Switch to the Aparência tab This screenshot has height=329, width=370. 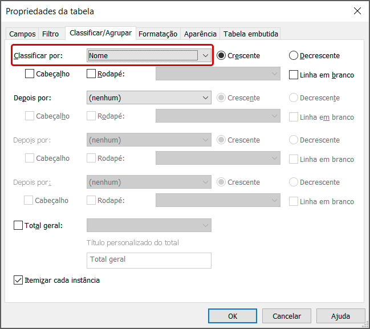coord(201,34)
